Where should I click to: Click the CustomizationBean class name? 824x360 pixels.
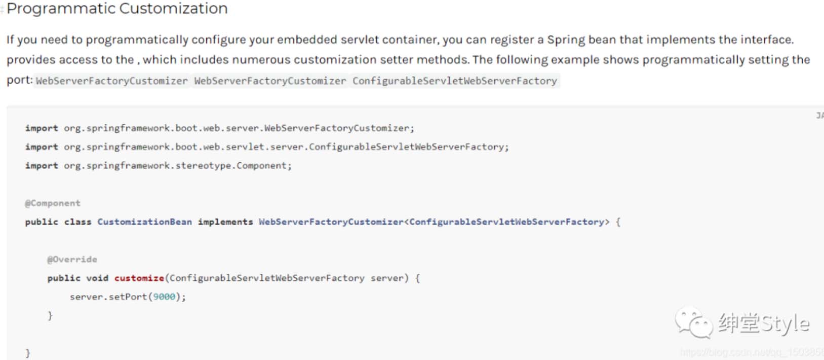coord(144,222)
